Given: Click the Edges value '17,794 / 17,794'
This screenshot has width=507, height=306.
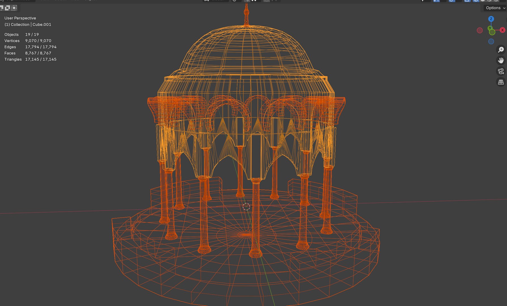Looking at the screenshot, I should 41,47.
